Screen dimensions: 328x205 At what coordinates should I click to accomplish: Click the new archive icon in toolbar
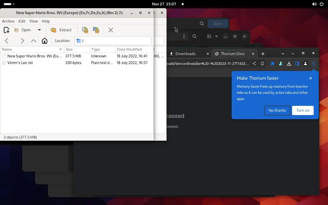click(6, 30)
